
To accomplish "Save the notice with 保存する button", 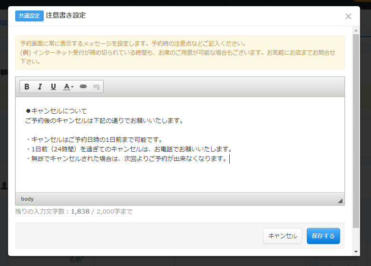I will [x=323, y=236].
